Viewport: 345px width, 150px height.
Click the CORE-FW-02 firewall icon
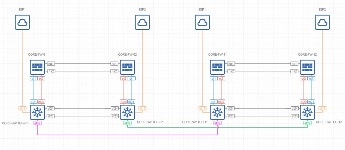click(x=127, y=67)
